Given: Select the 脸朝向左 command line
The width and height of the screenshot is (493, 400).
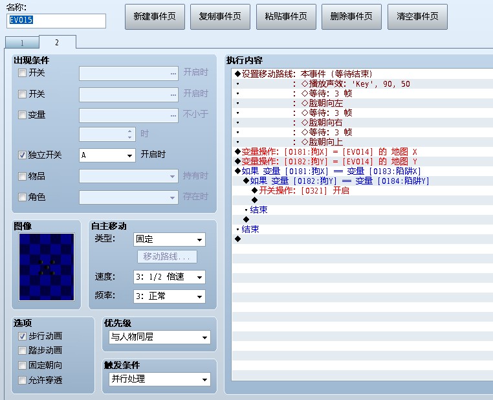Looking at the screenshot, I should [362, 103].
